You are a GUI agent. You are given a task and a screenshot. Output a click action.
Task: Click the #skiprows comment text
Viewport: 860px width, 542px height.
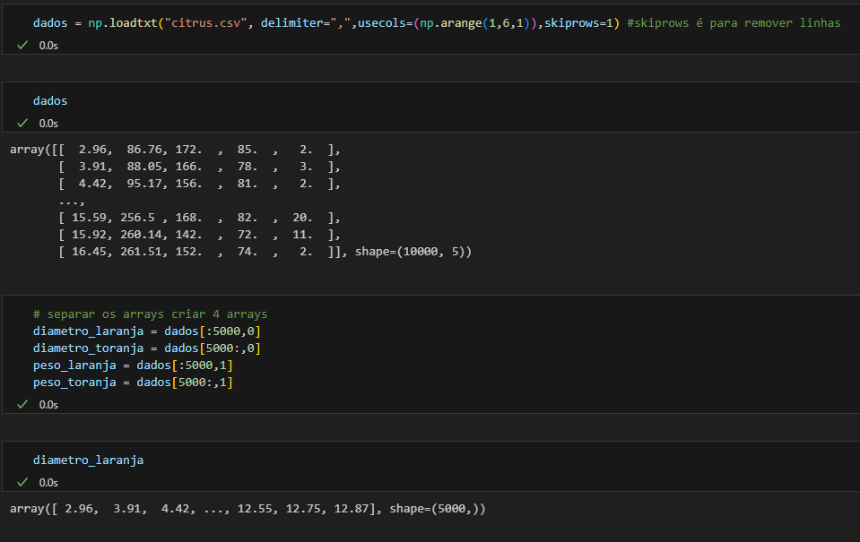coord(734,23)
